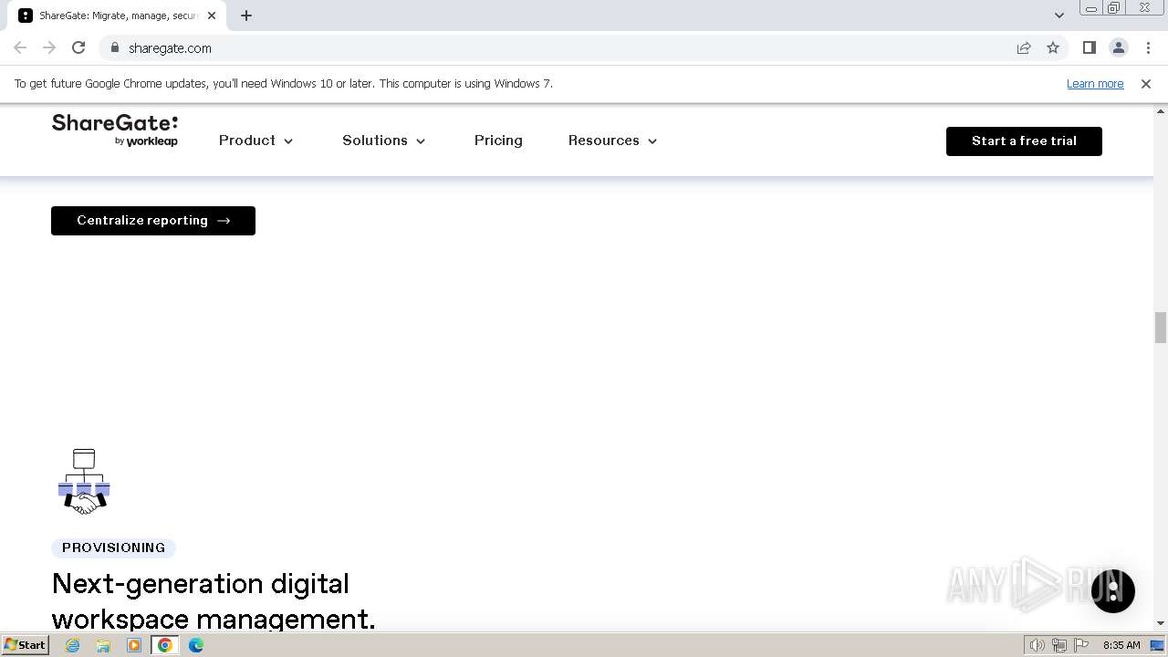Open Chrome's three-dot menu
The image size is (1168, 657).
point(1148,47)
